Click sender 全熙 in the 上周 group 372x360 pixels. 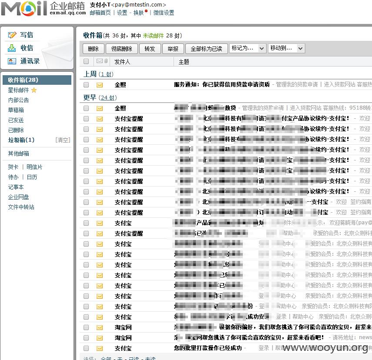120,85
